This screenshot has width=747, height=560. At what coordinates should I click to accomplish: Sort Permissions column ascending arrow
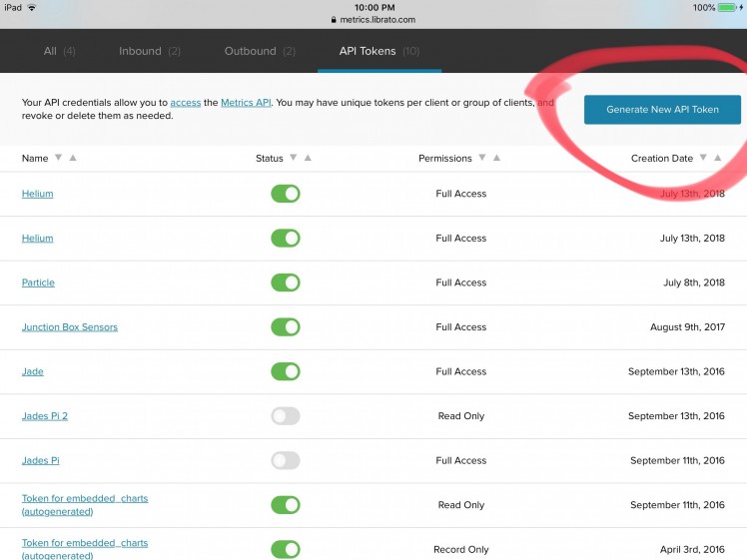tap(497, 157)
